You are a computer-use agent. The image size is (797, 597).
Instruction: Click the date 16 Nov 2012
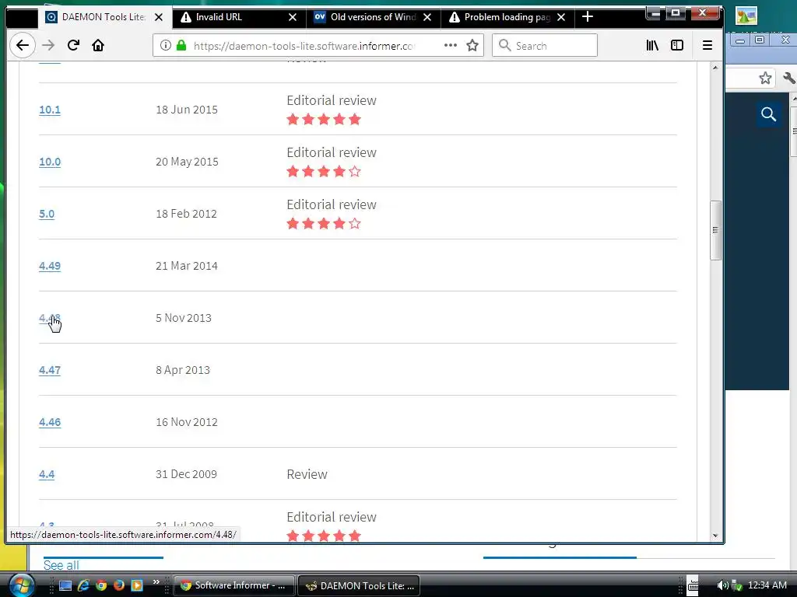(187, 422)
